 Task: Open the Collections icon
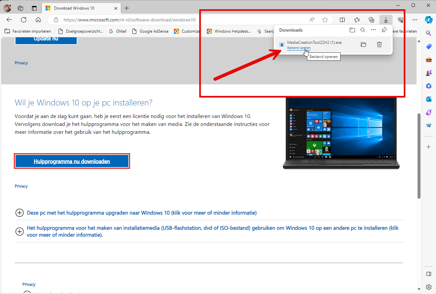[371, 20]
